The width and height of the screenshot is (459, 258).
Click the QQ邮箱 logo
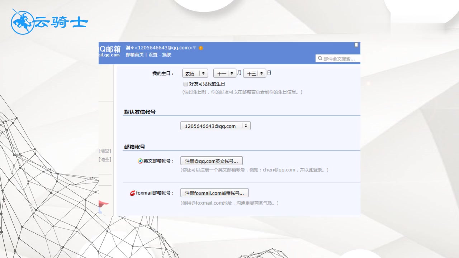click(109, 52)
